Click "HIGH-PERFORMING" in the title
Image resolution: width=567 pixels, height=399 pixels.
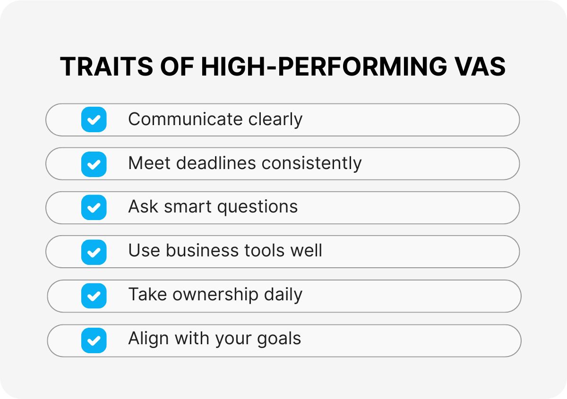(315, 67)
